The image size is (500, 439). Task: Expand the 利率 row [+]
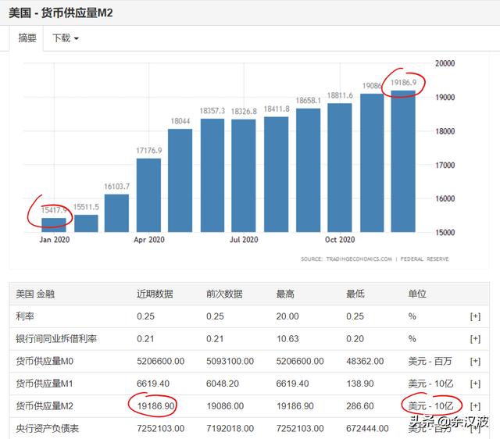[475, 316]
